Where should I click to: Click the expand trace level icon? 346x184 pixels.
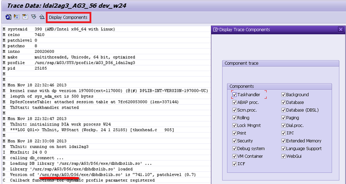click(x=17, y=17)
